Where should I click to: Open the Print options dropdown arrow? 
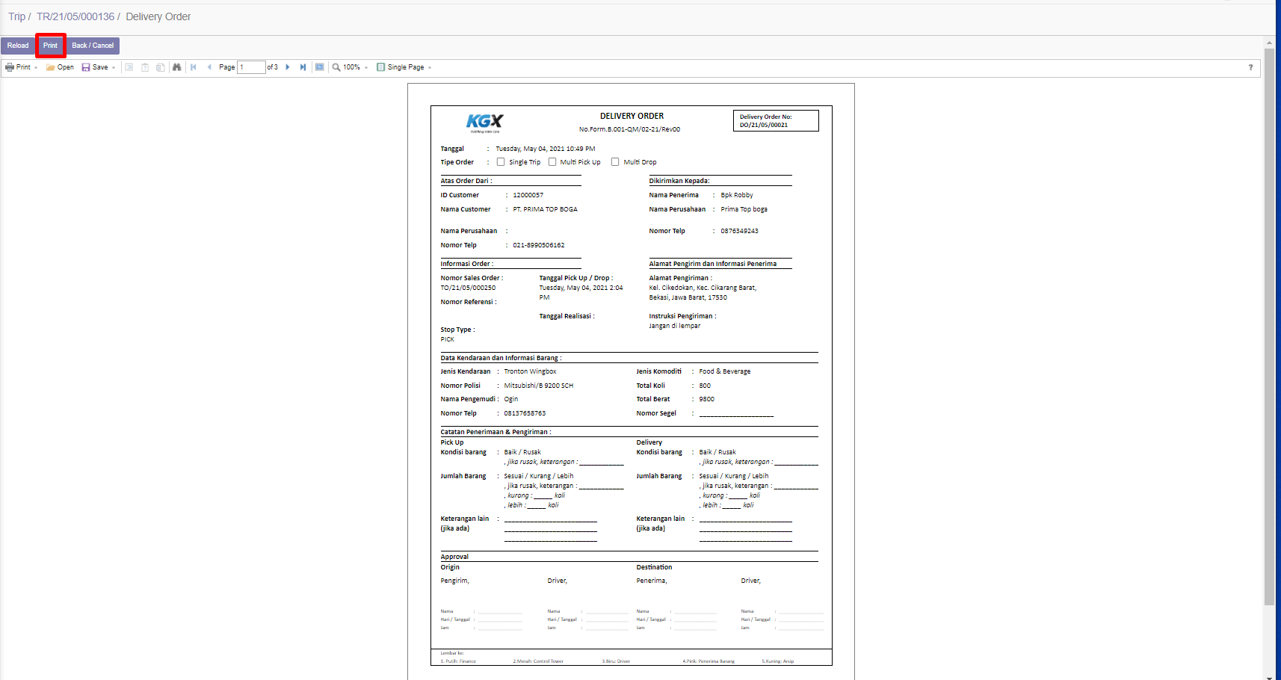pyautogui.click(x=36, y=68)
